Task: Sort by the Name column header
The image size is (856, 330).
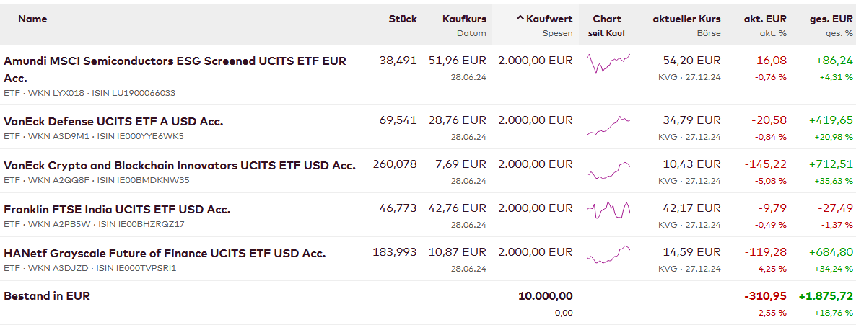Action: (32, 19)
